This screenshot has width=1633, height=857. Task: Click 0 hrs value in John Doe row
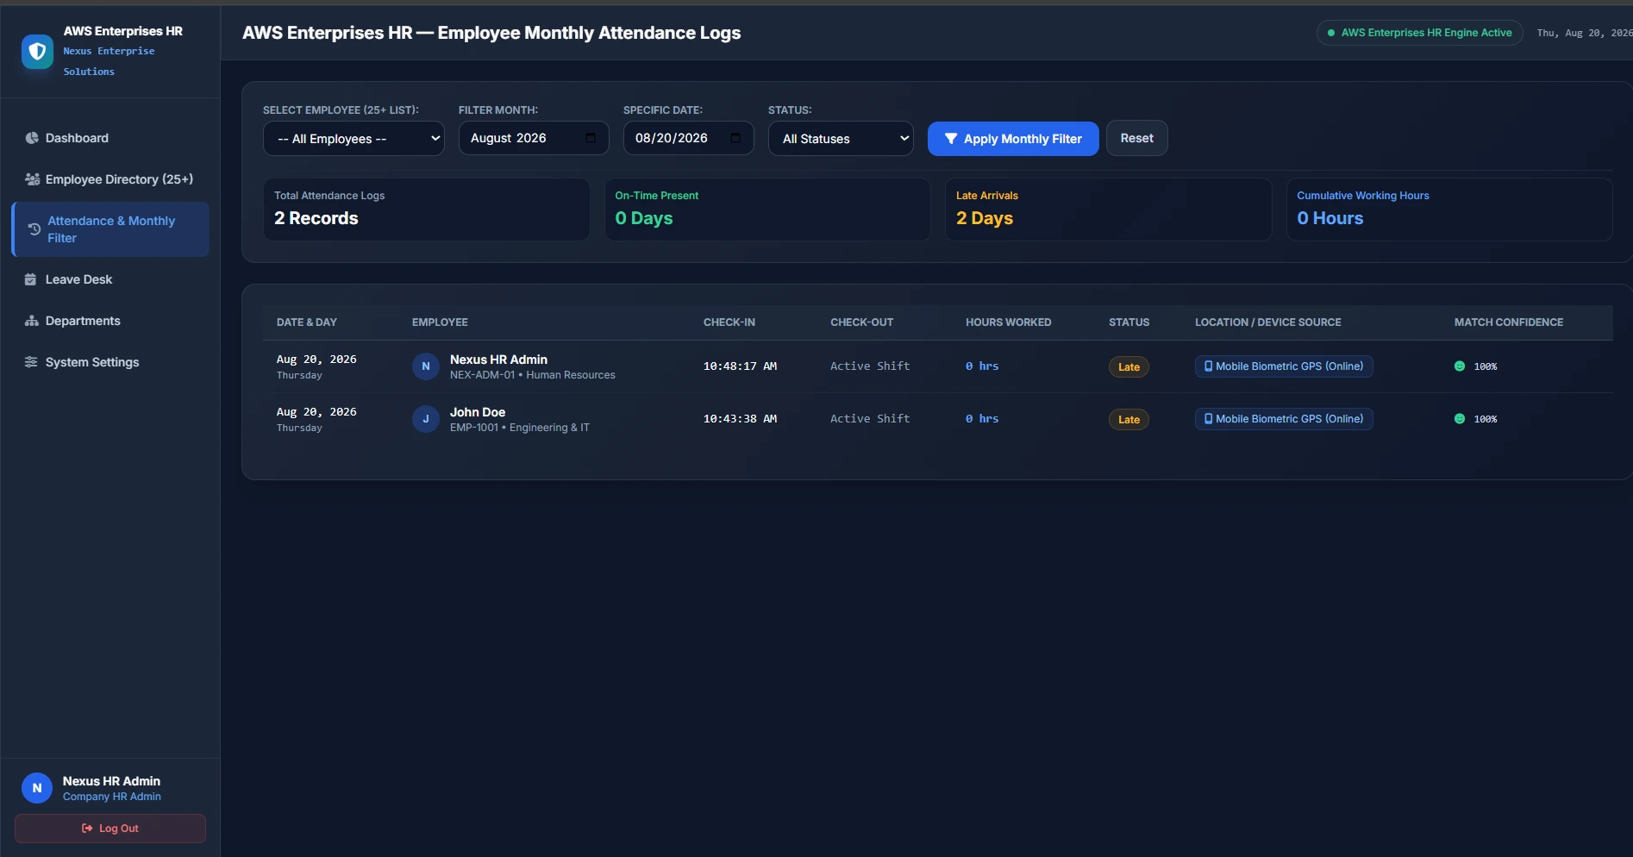pos(982,419)
